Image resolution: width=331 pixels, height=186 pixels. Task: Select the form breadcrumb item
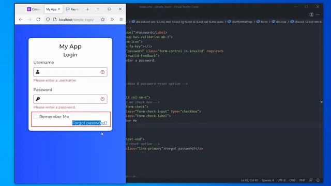coord(262,22)
